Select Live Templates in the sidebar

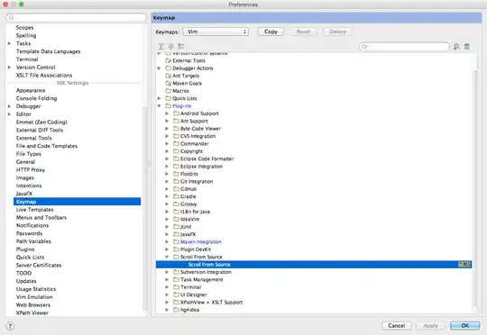[x=35, y=210]
